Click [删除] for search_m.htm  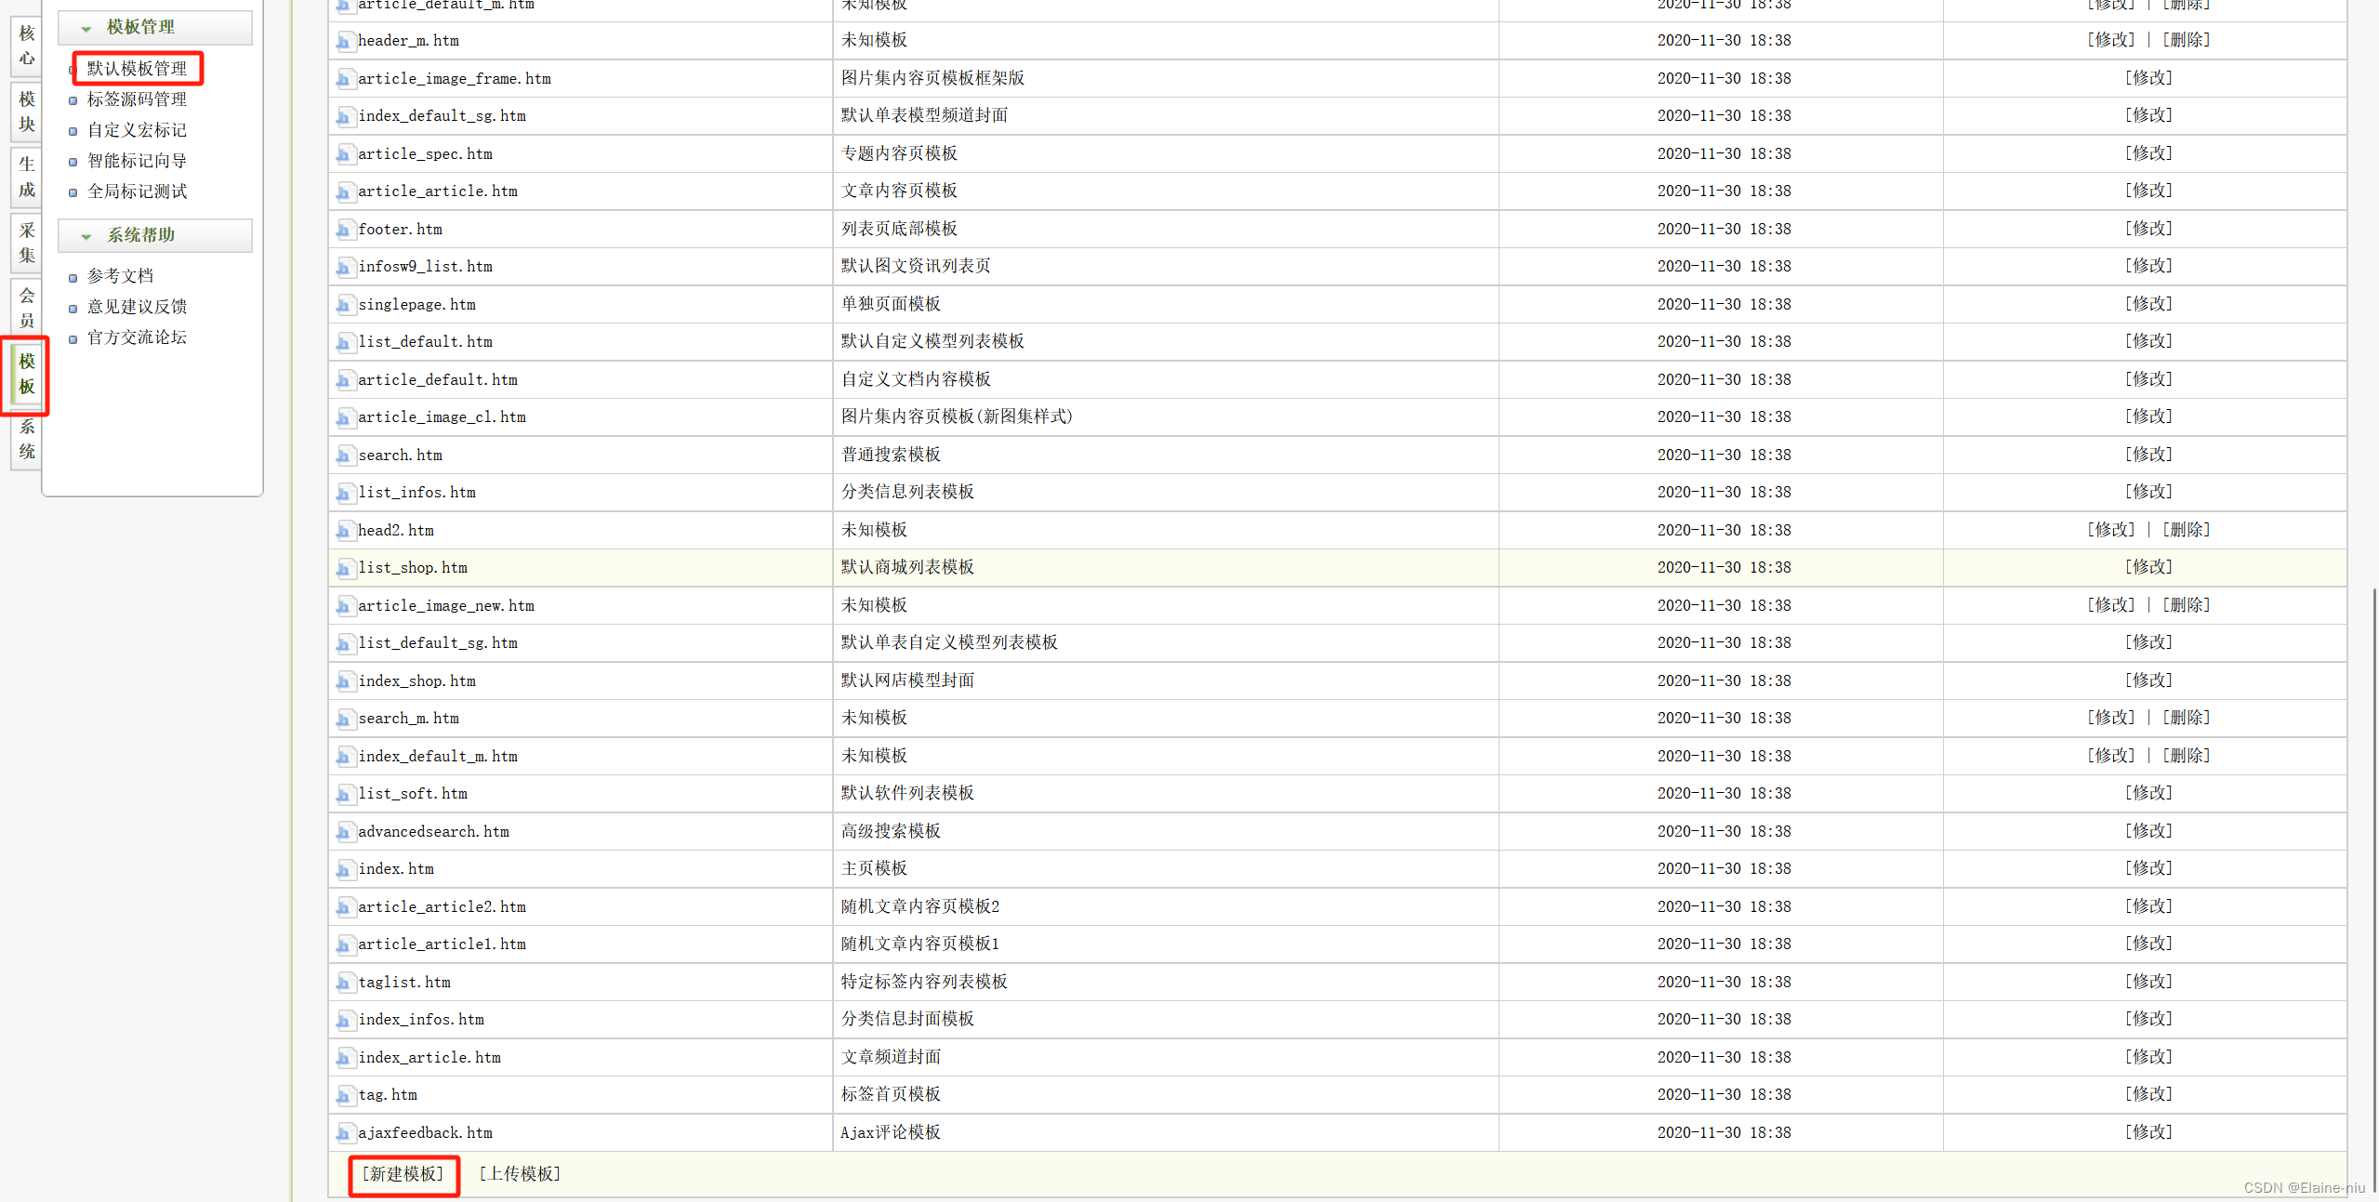[2187, 718]
